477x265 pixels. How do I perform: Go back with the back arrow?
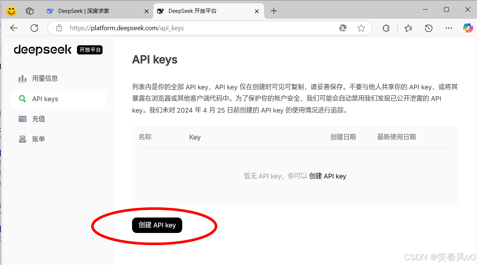(x=14, y=28)
